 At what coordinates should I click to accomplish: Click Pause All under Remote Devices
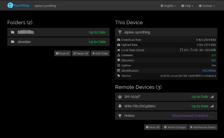(x=153, y=127)
